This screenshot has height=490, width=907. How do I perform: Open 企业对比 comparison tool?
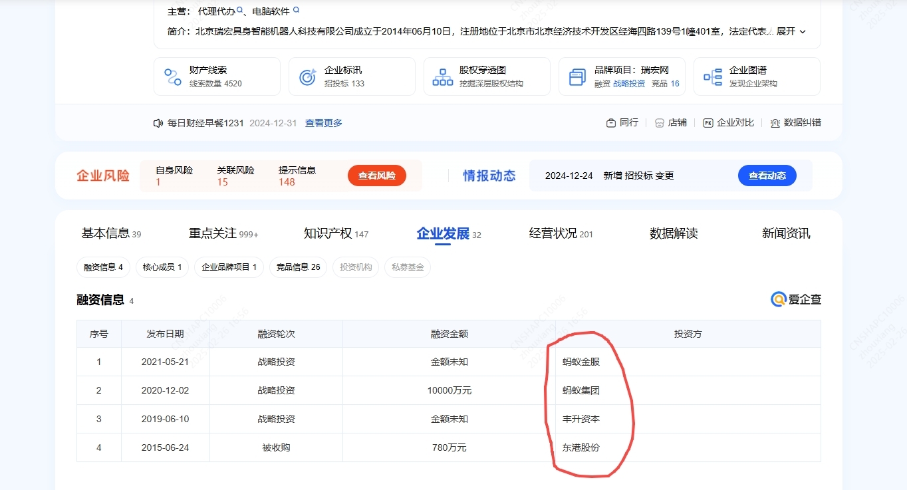pos(729,123)
